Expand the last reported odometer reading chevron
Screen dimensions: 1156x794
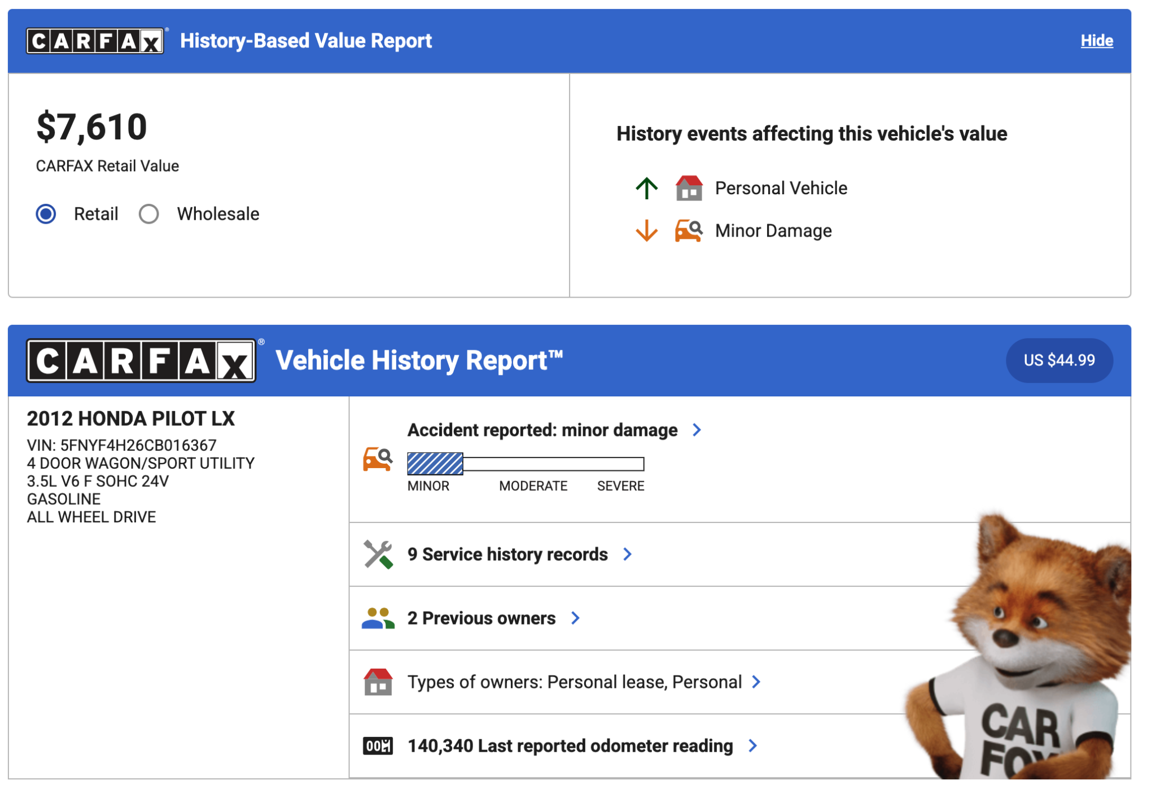[x=752, y=745]
